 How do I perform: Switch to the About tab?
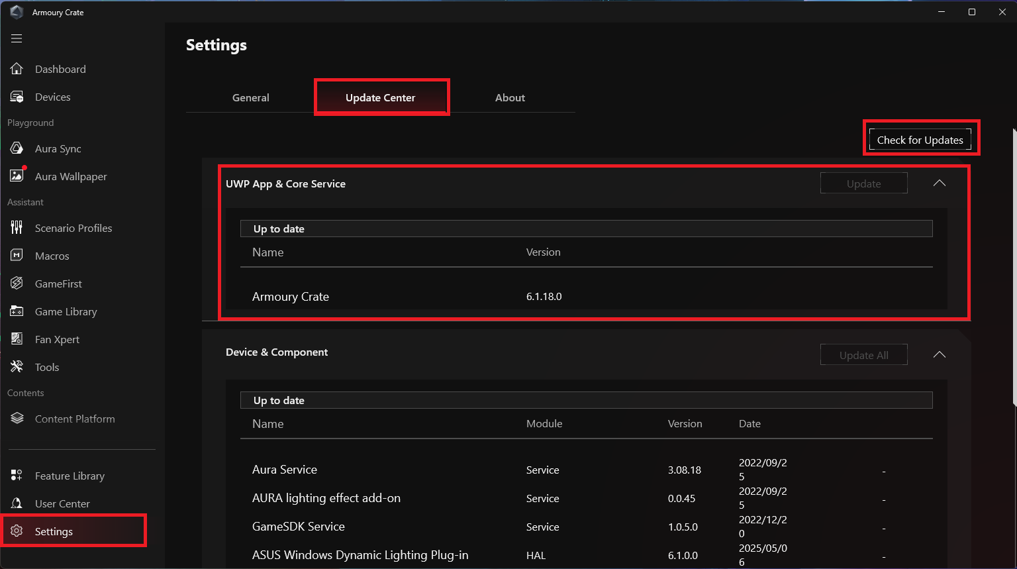click(x=510, y=97)
